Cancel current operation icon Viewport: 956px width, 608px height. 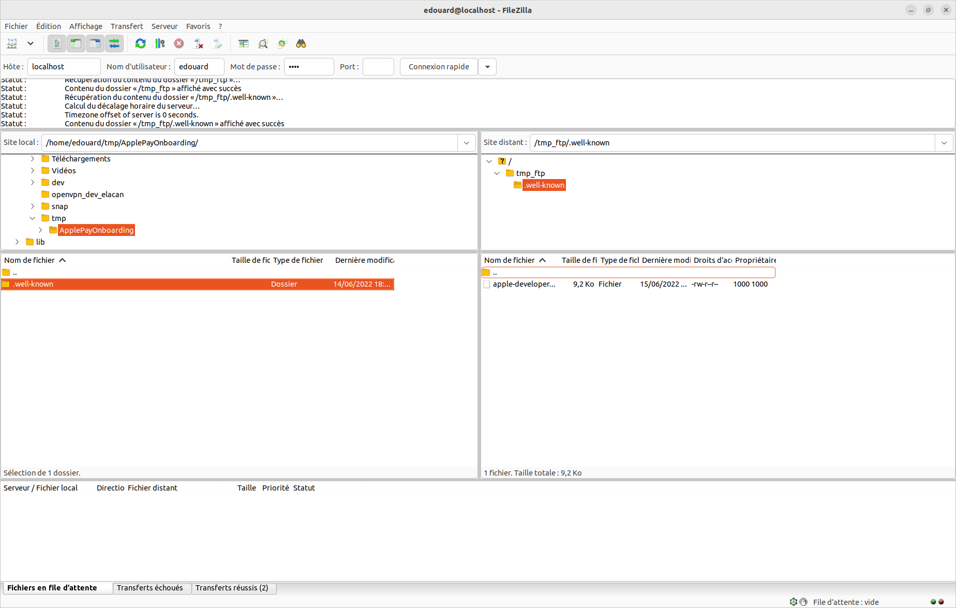click(179, 43)
